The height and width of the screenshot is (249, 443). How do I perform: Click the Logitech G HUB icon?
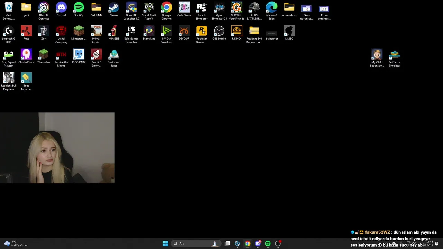pos(9,35)
